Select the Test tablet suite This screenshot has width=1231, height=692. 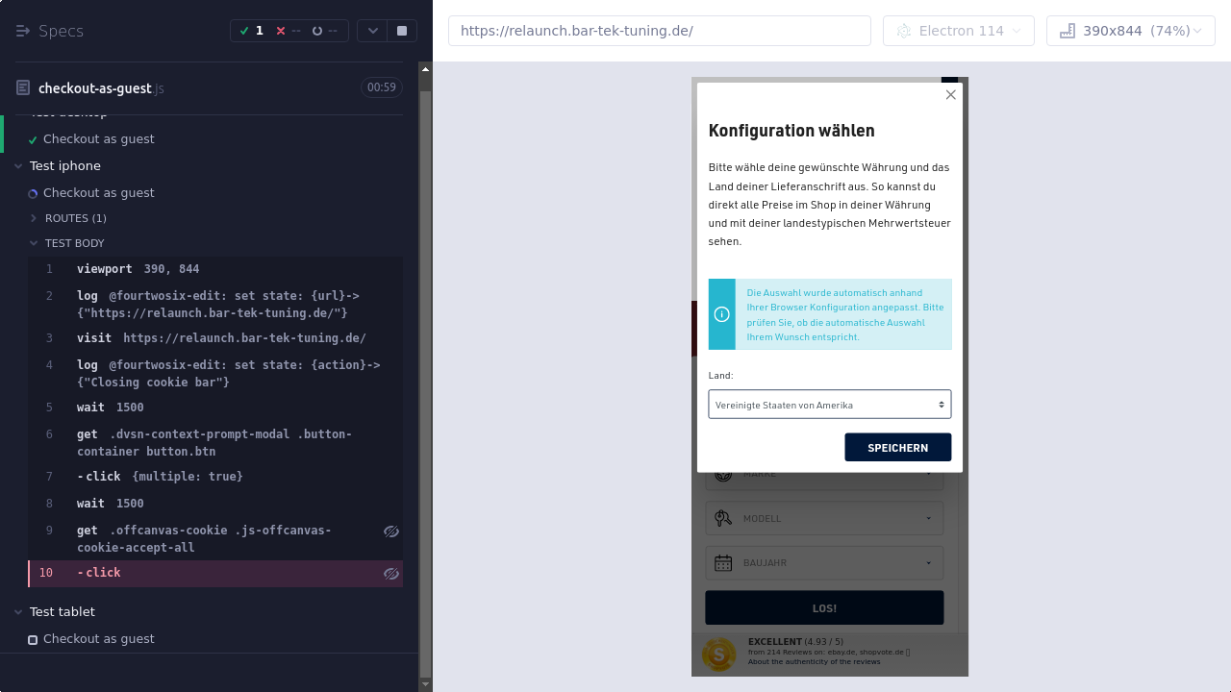pos(62,612)
